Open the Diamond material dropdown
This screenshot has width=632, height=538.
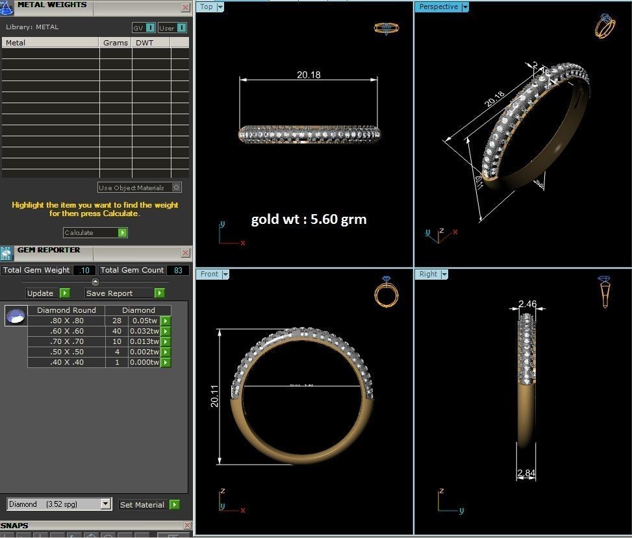pos(106,504)
